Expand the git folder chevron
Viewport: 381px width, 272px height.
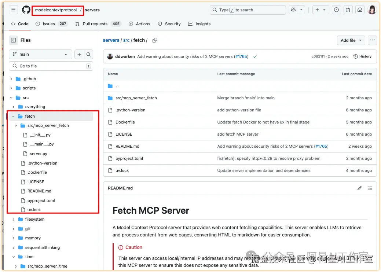coord(14,229)
